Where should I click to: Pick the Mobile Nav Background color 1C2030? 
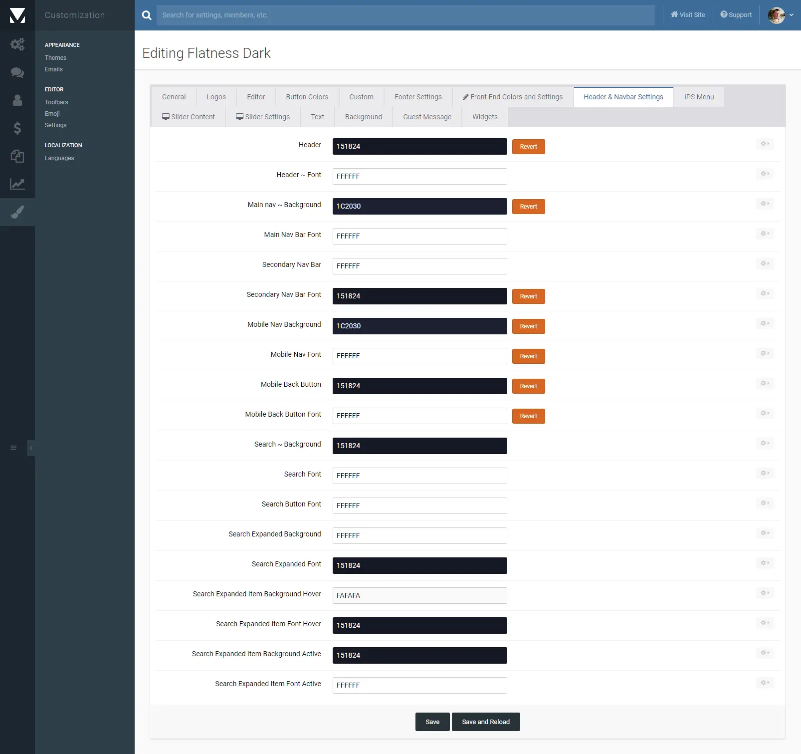pos(420,326)
